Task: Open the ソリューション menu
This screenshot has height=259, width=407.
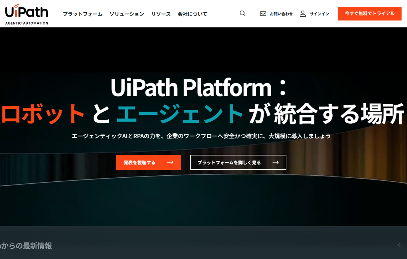Action: pos(127,14)
